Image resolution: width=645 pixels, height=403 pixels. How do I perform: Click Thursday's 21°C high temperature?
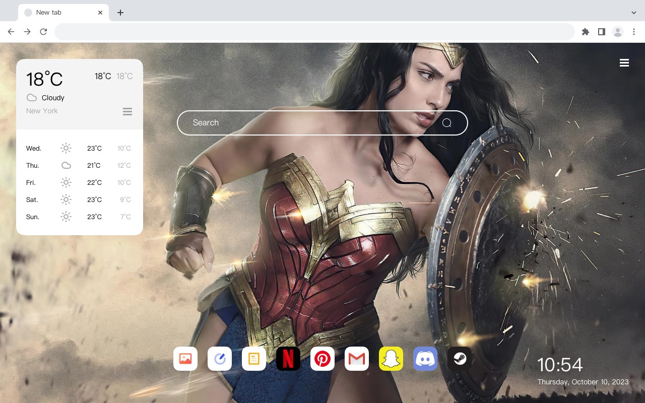[x=94, y=166]
